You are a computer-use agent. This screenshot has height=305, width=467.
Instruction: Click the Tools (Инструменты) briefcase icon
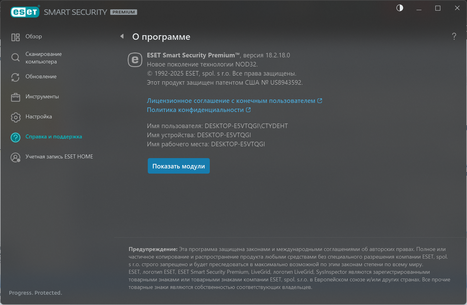16,97
